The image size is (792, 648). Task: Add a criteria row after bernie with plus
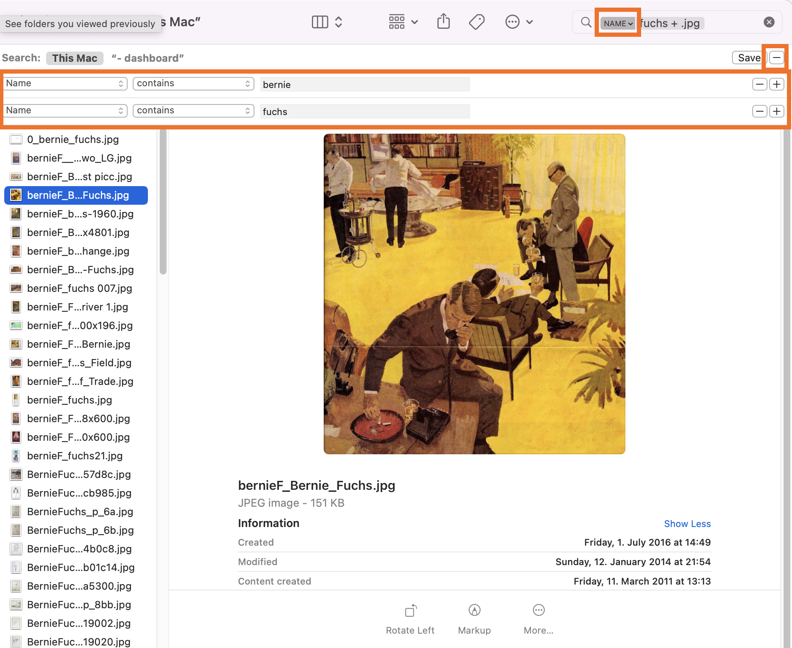(777, 84)
